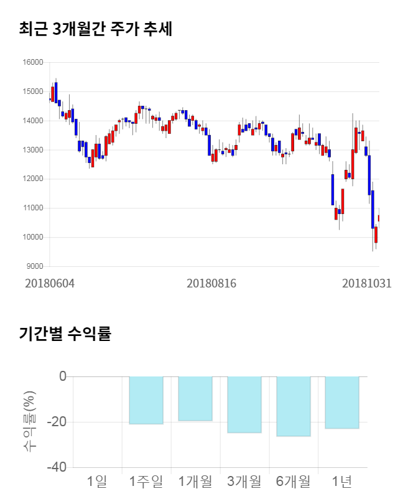Click the 1년 return bar

[342, 403]
